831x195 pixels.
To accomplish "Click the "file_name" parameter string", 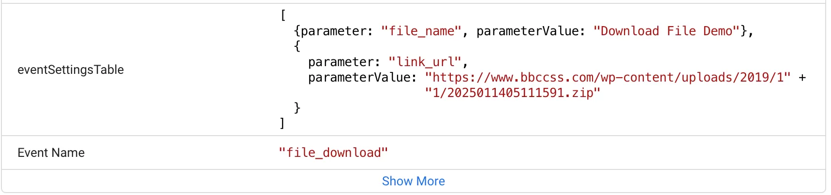I will pos(421,31).
